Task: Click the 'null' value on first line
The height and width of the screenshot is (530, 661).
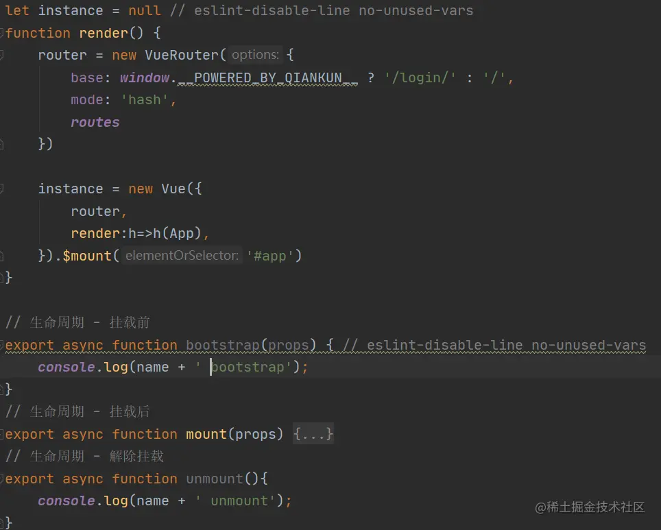Action: pos(145,10)
